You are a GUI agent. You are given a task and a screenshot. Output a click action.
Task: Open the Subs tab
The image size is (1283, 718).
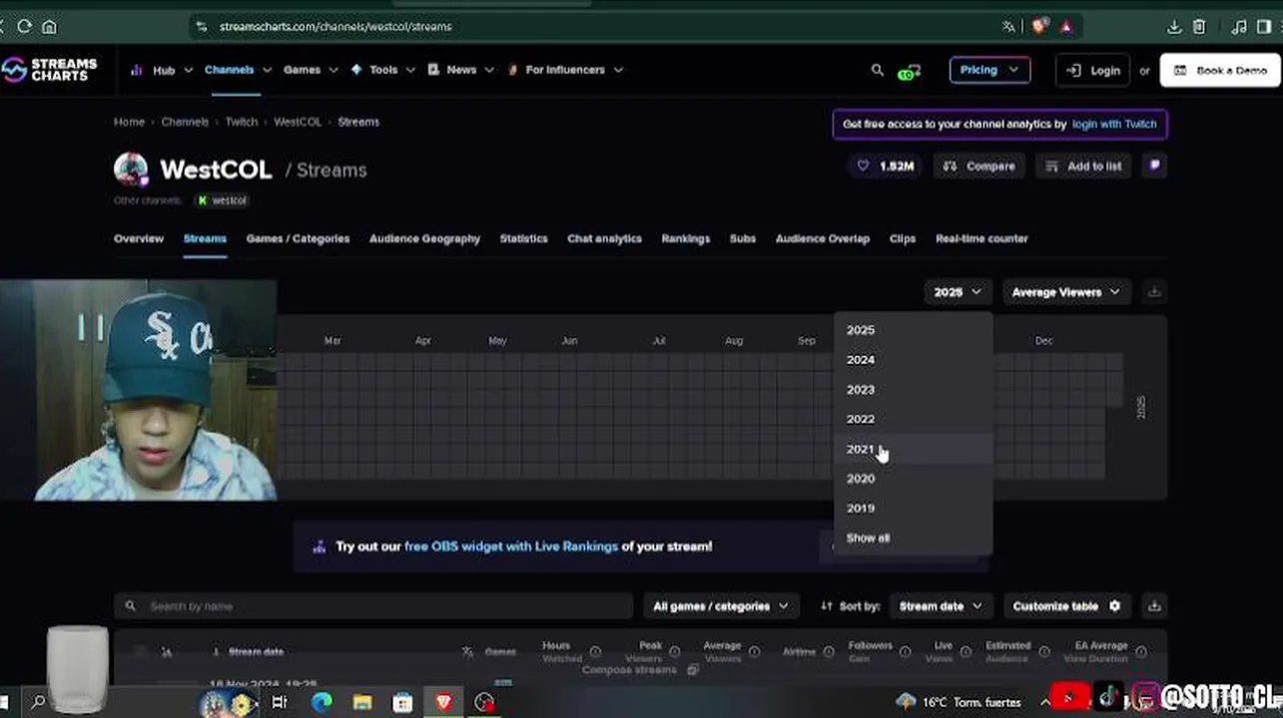tap(742, 238)
